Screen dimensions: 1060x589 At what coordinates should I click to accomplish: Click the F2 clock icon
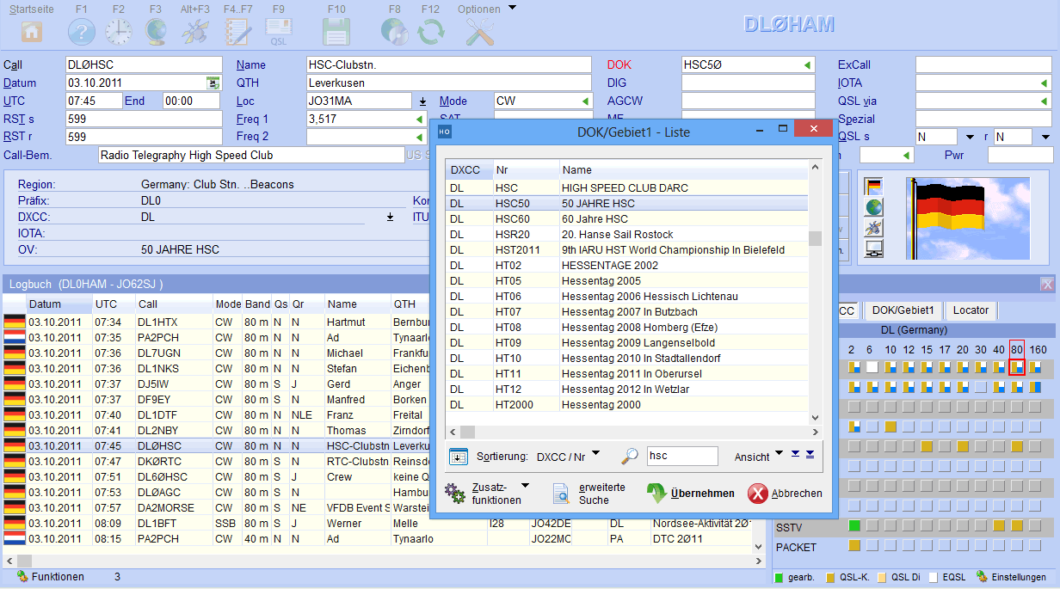[x=118, y=32]
